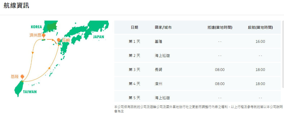Click the 長崎 map pin marker
The height and width of the screenshot is (114, 284).
(x=59, y=40)
